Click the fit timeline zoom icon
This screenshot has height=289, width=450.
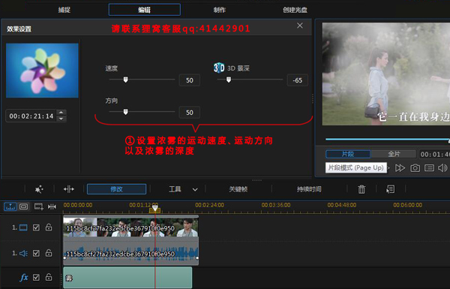(52, 206)
